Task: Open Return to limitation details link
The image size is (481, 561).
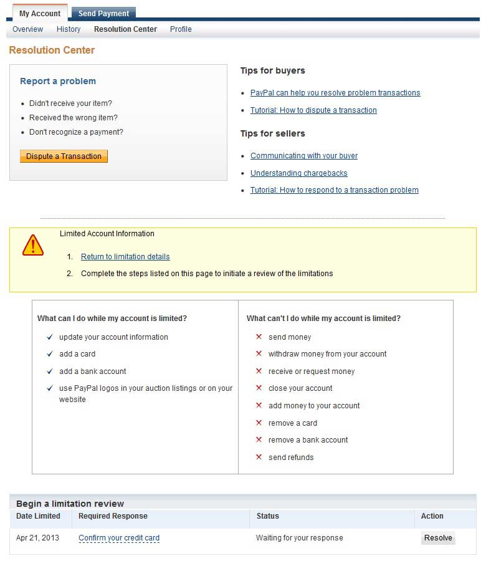Action: coord(125,257)
